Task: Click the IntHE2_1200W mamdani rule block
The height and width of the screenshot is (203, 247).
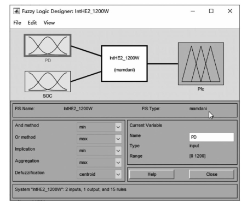Action: (124, 63)
